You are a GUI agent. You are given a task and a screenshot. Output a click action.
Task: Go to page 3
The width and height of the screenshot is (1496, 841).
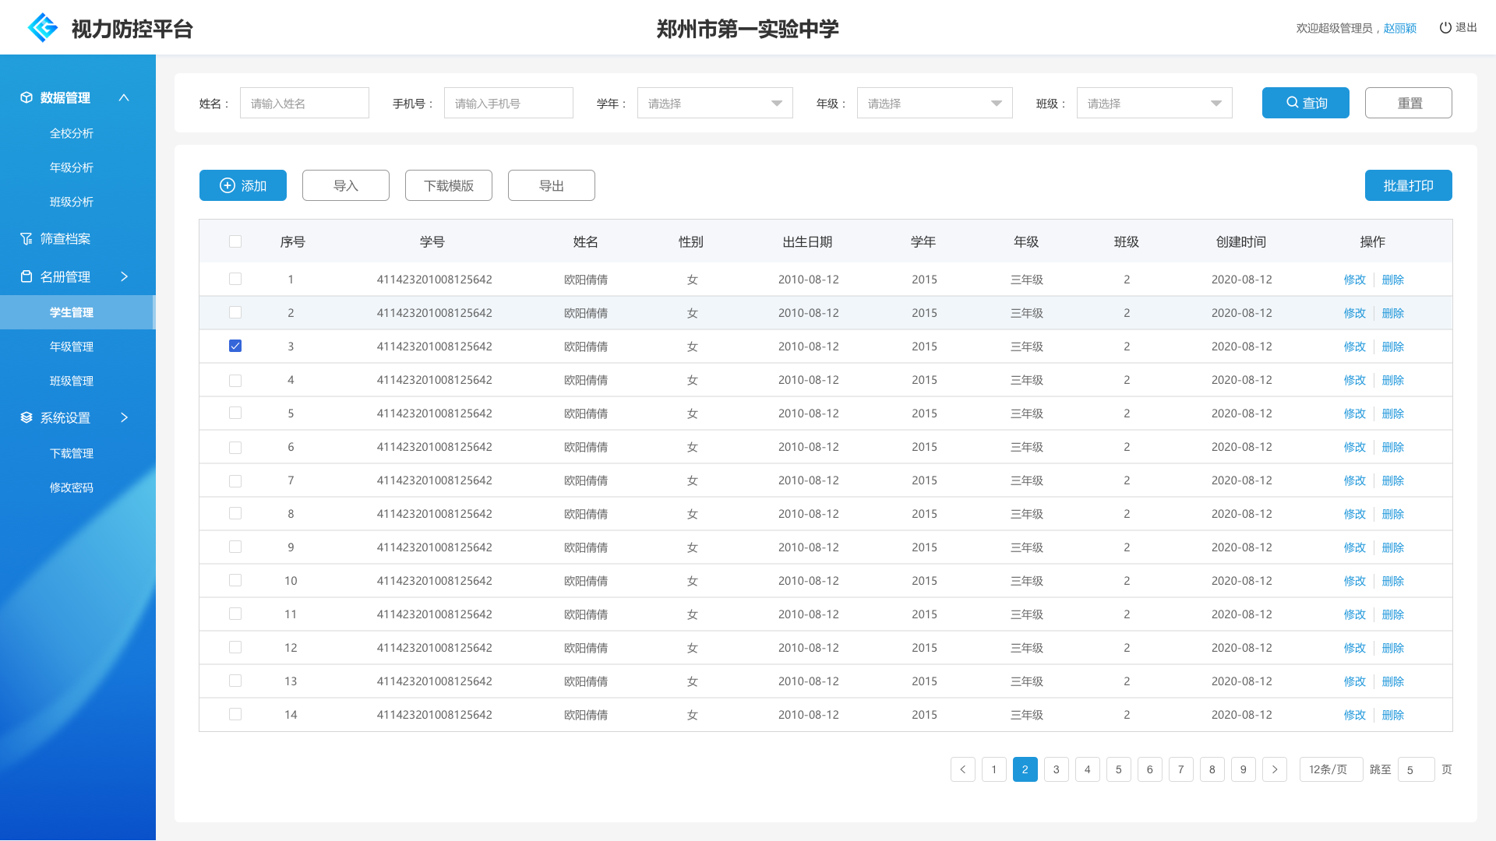coord(1057,769)
